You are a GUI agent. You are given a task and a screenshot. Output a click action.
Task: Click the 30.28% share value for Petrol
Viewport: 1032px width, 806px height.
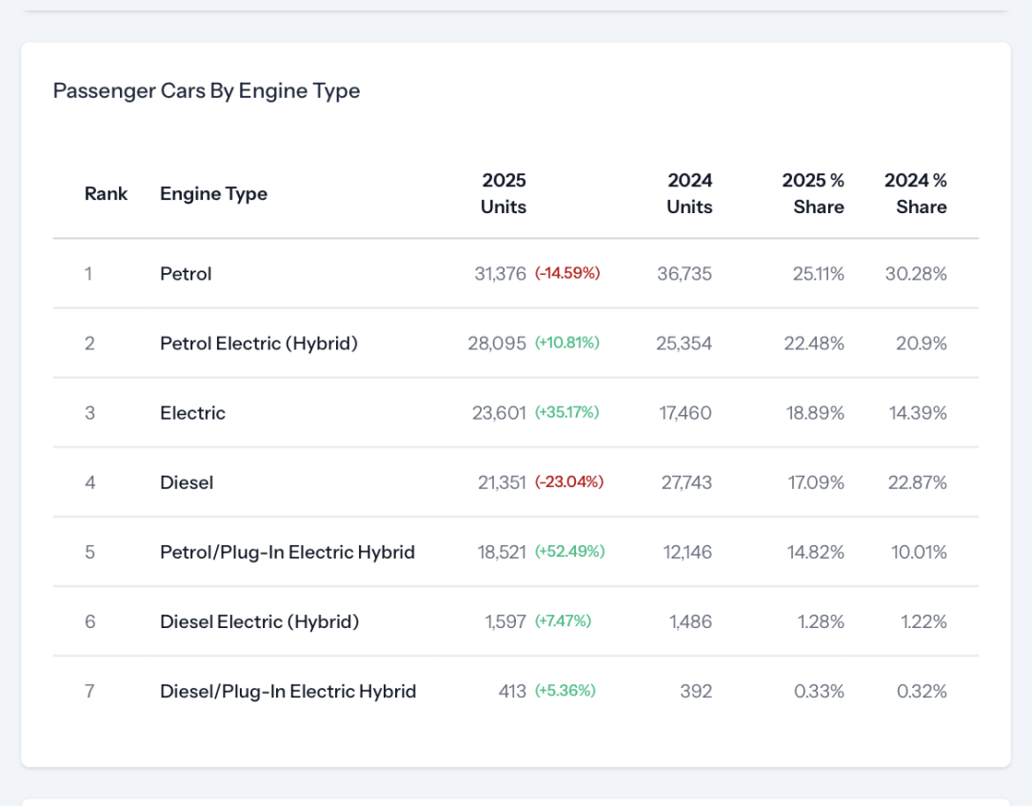[x=916, y=274]
